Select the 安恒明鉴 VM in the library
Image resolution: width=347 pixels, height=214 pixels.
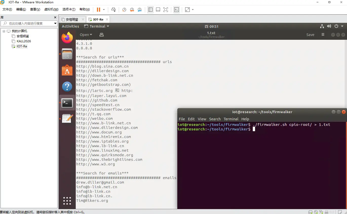[23, 36]
